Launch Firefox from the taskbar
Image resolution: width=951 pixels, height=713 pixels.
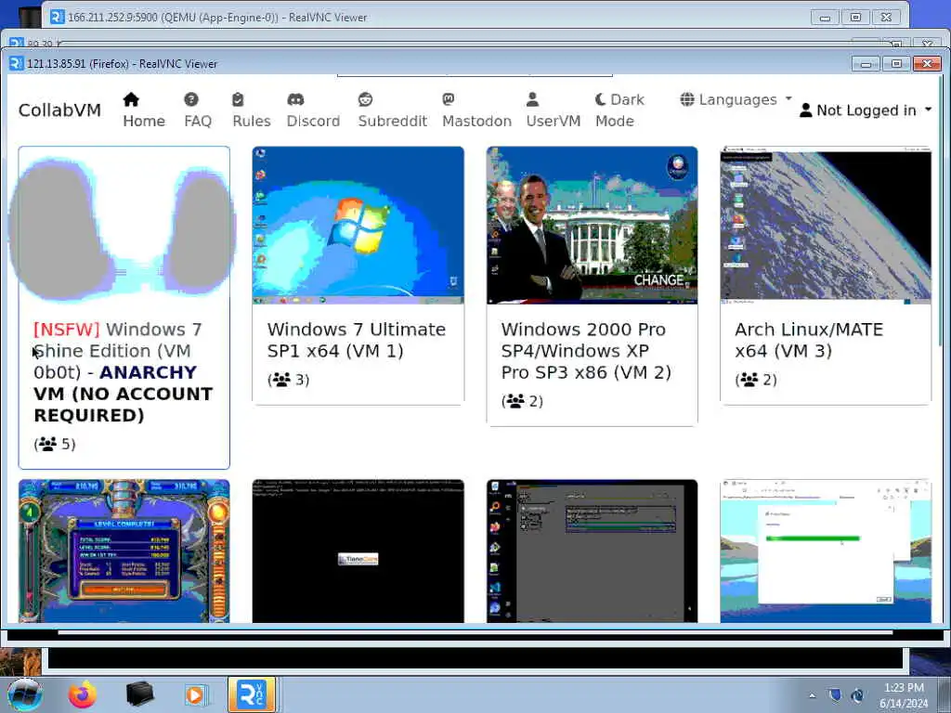click(x=82, y=694)
